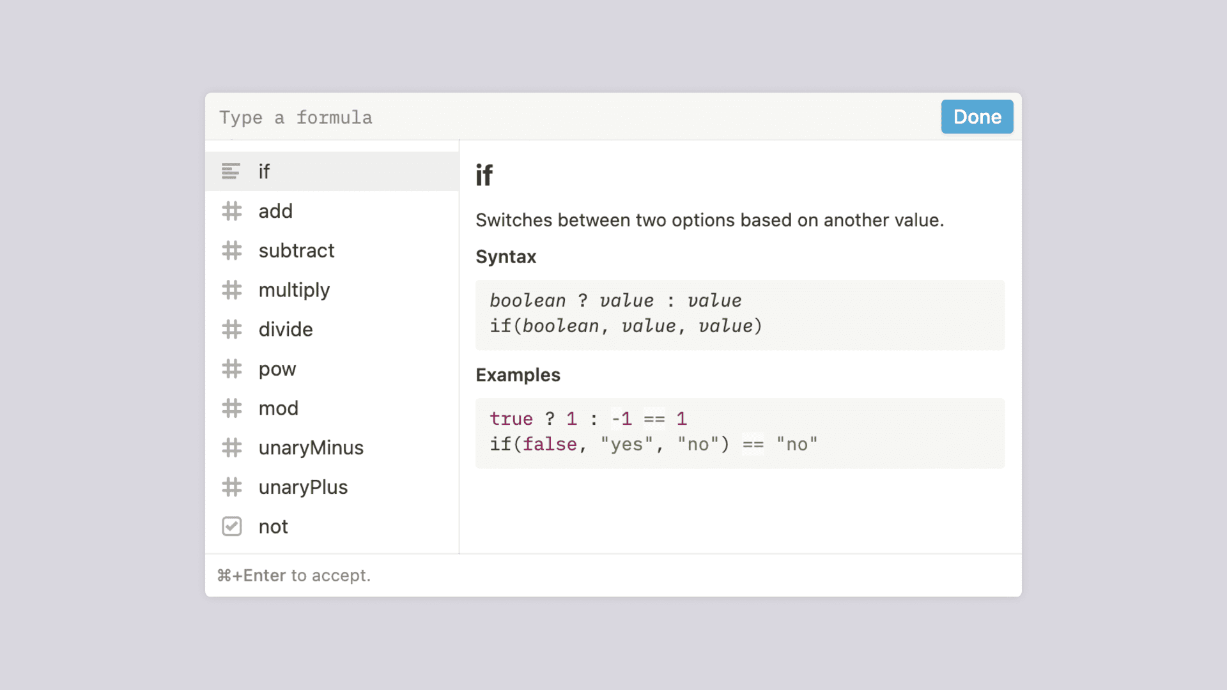This screenshot has width=1227, height=690.
Task: Click the Done button
Action: tap(977, 117)
